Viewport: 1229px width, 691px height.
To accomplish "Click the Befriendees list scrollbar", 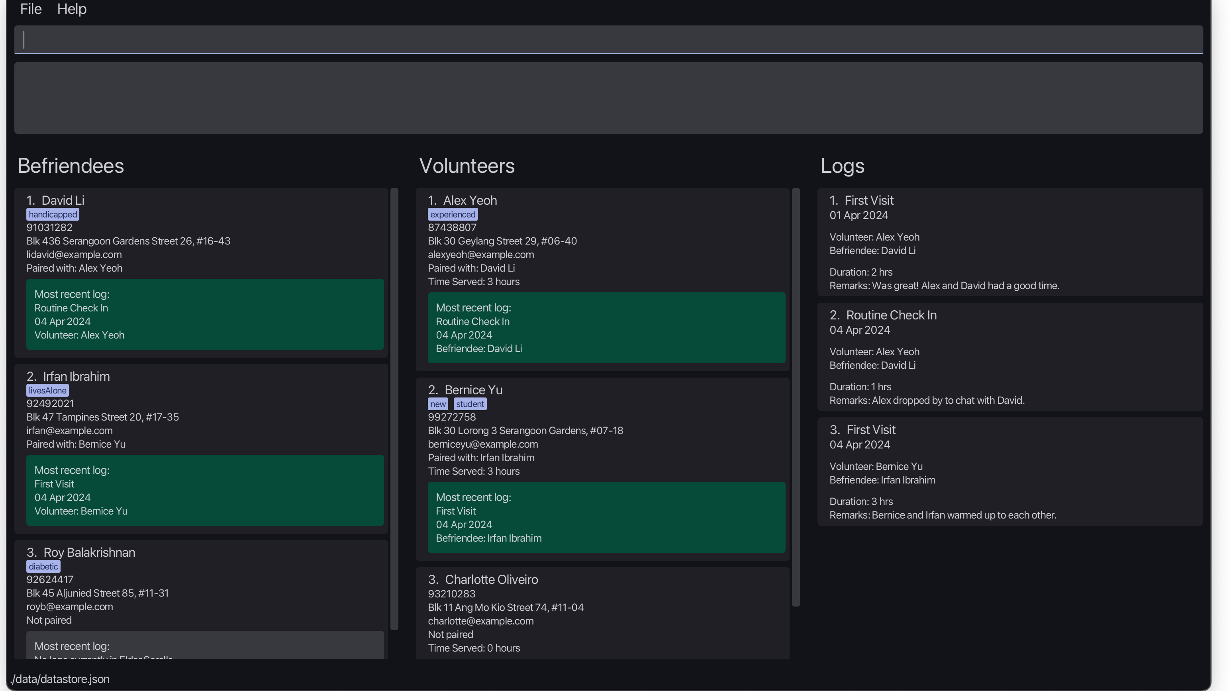I will [394, 409].
